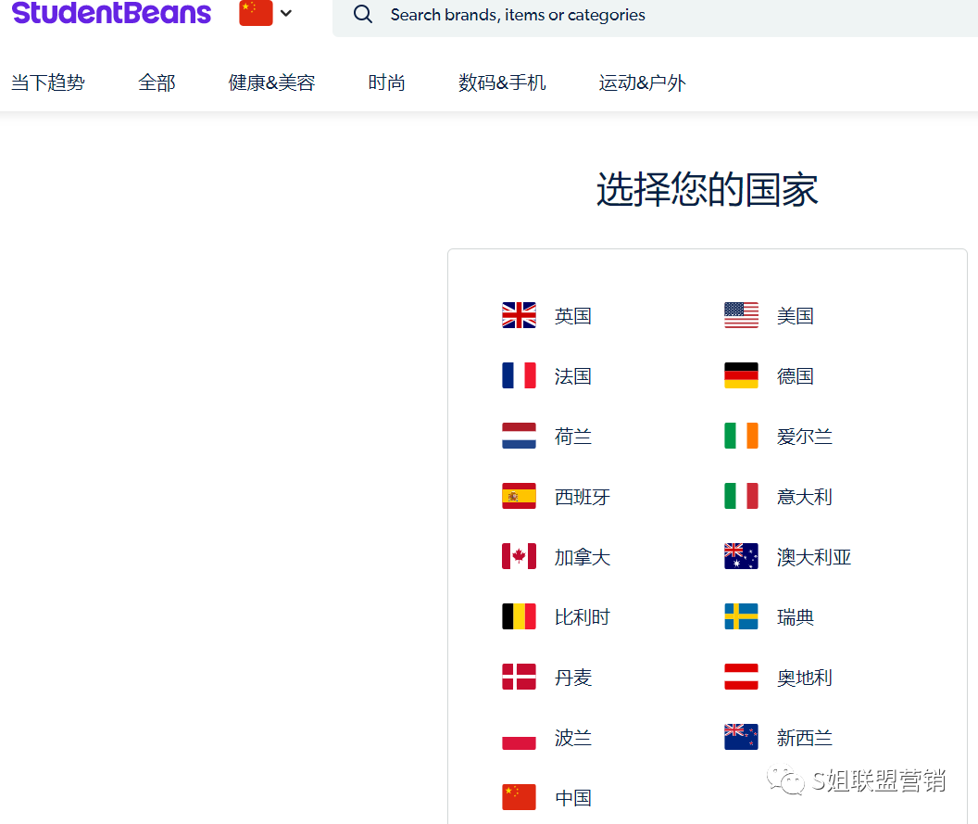The height and width of the screenshot is (824, 978).
Task: Click the Germany flag icon
Action: pos(741,375)
